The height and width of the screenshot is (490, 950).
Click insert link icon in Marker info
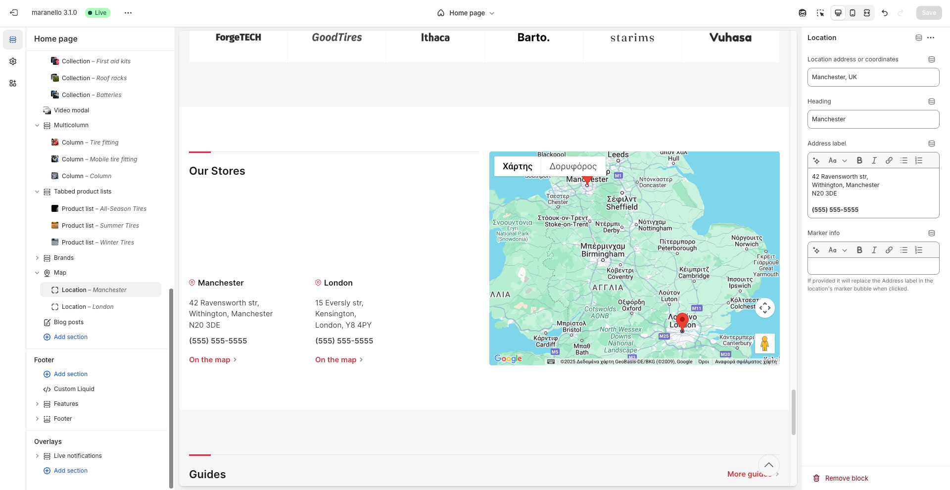tap(889, 250)
